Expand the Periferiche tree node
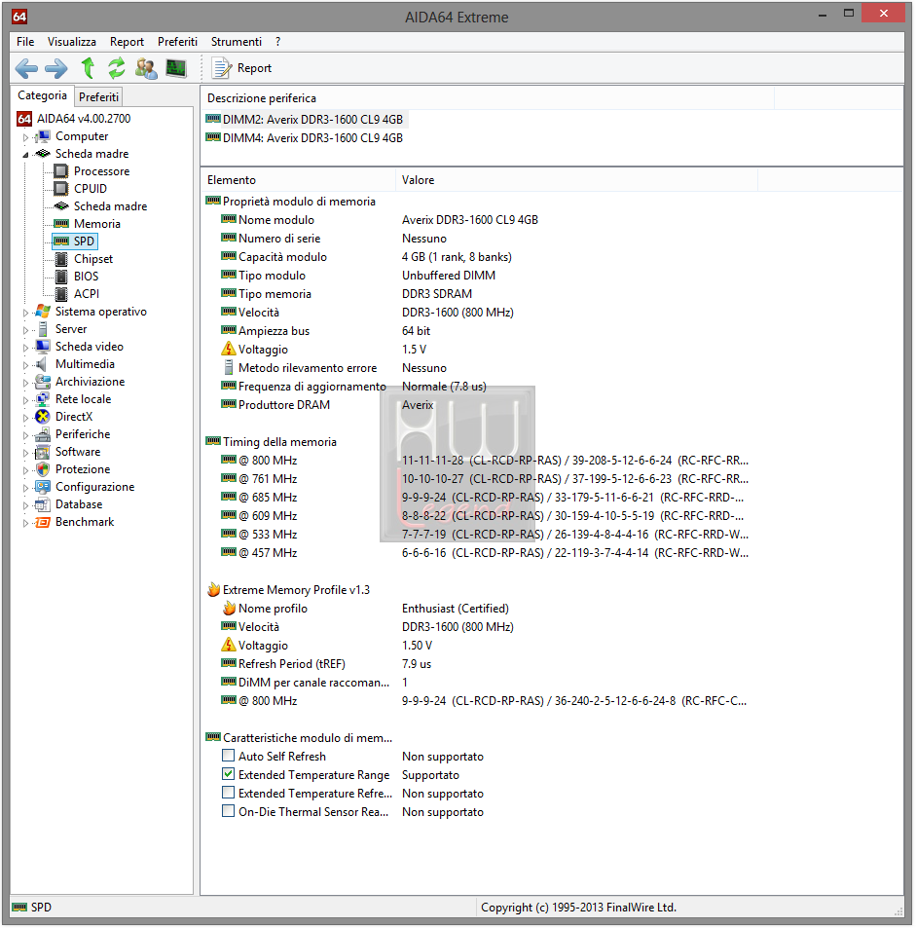 pos(25,435)
